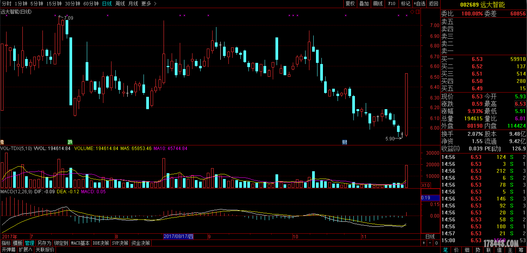Screen dimensions: 527x253
Task: Select the 价 price tab
Action: [x=456, y=250]
